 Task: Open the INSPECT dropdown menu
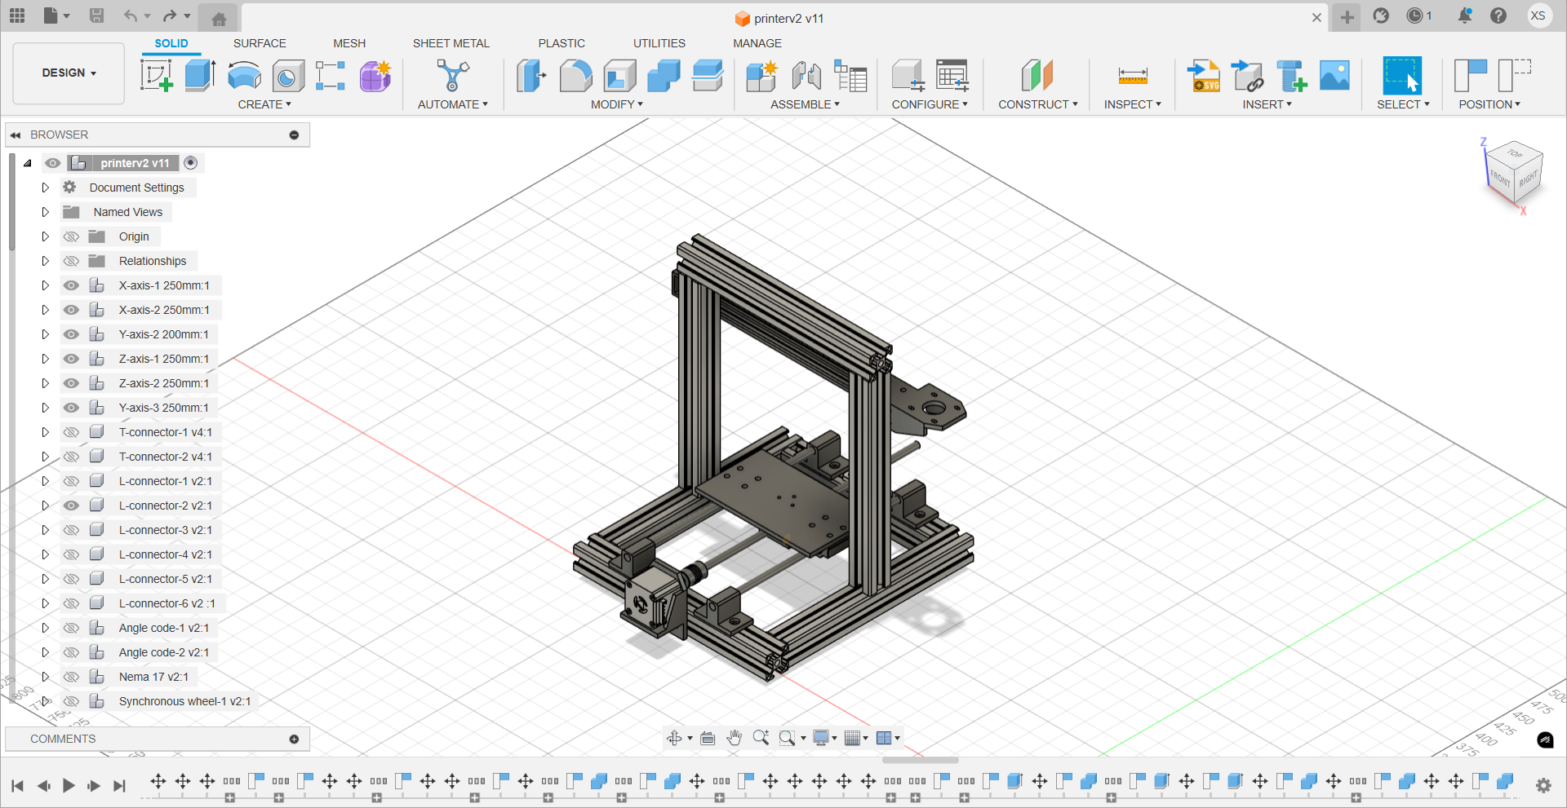pyautogui.click(x=1133, y=104)
